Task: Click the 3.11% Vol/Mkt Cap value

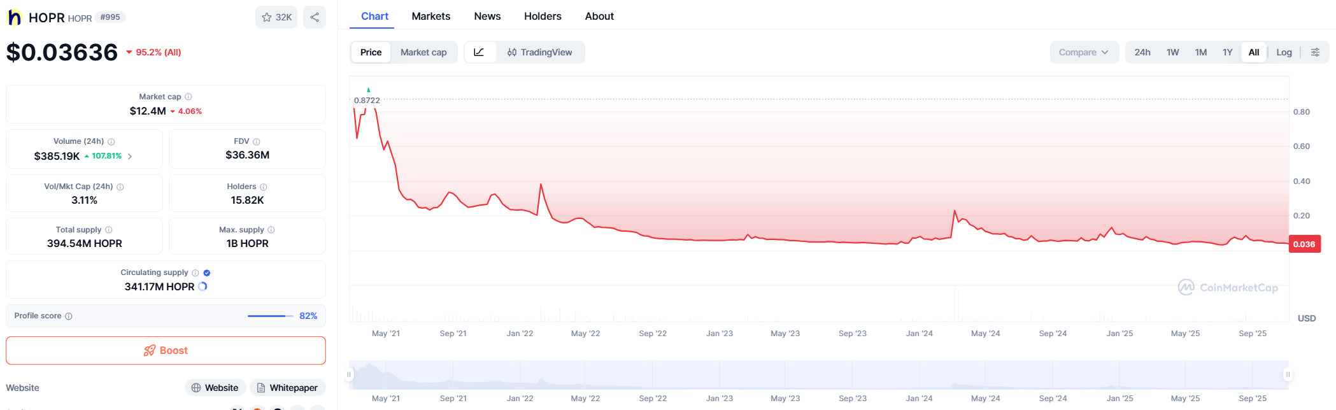Action: point(85,200)
